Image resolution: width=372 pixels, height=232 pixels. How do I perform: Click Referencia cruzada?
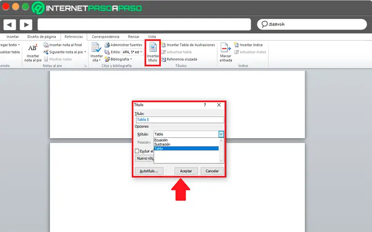179,59
